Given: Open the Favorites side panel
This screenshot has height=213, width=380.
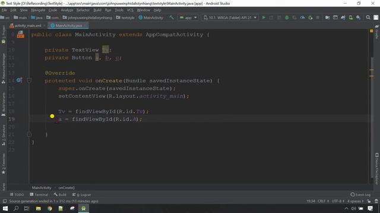Looking at the screenshot, I should click(x=4, y=164).
